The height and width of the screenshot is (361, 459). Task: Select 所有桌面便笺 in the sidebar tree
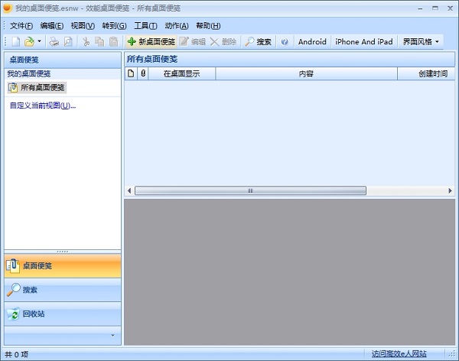[x=42, y=87]
